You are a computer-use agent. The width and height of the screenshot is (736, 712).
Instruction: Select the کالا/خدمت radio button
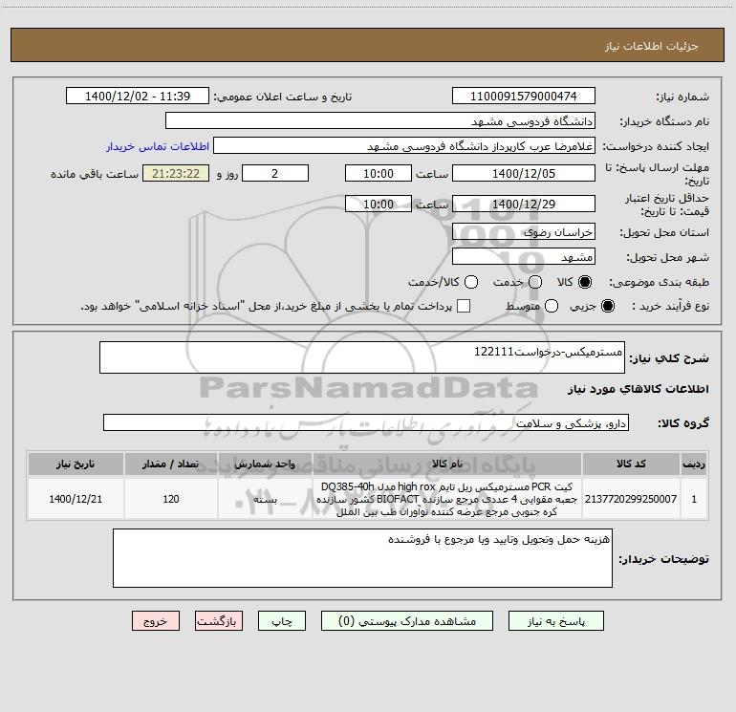pyautogui.click(x=471, y=282)
